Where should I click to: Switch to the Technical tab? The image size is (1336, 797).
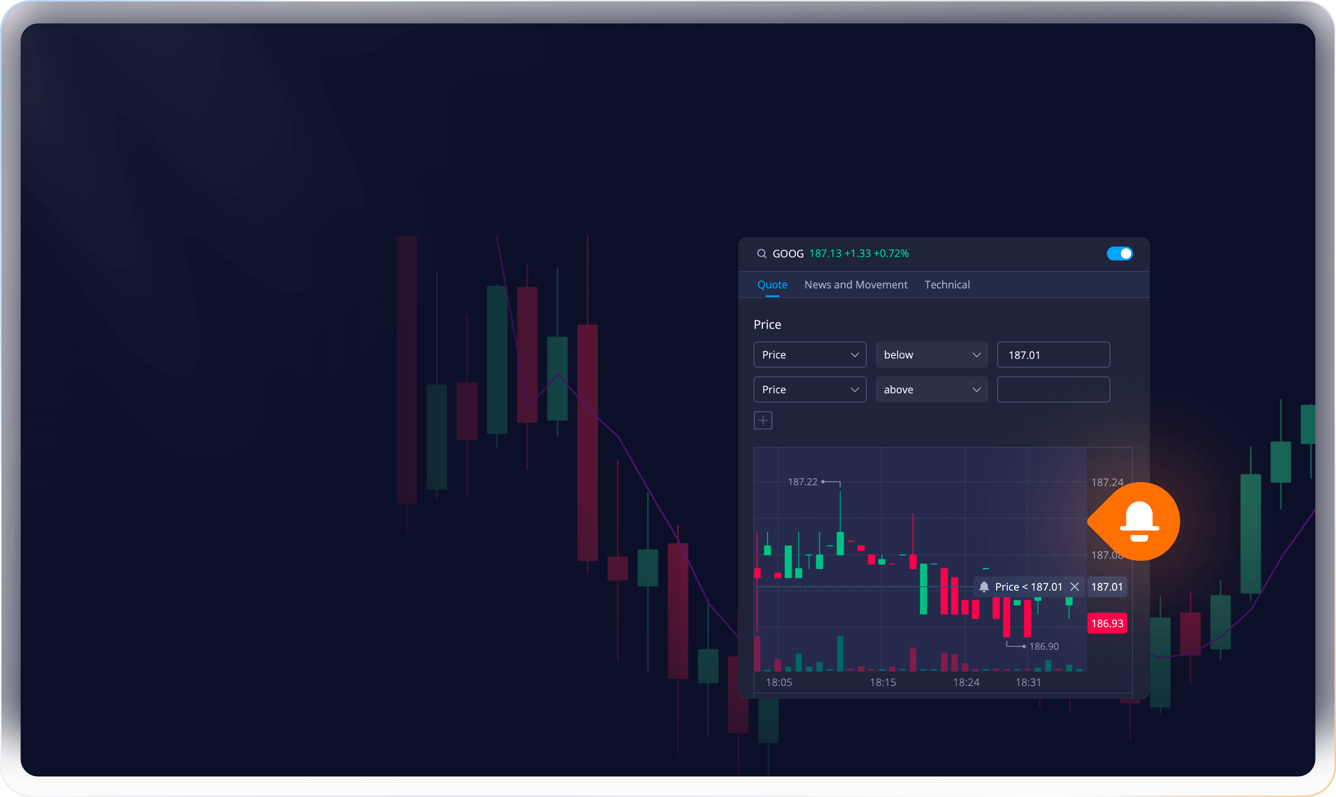[947, 285]
